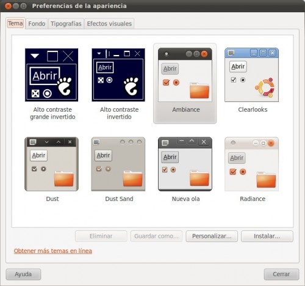Select the Ambiance theme thumbnail
Image resolution: width=305 pixels, height=286 pixels.
point(185,75)
